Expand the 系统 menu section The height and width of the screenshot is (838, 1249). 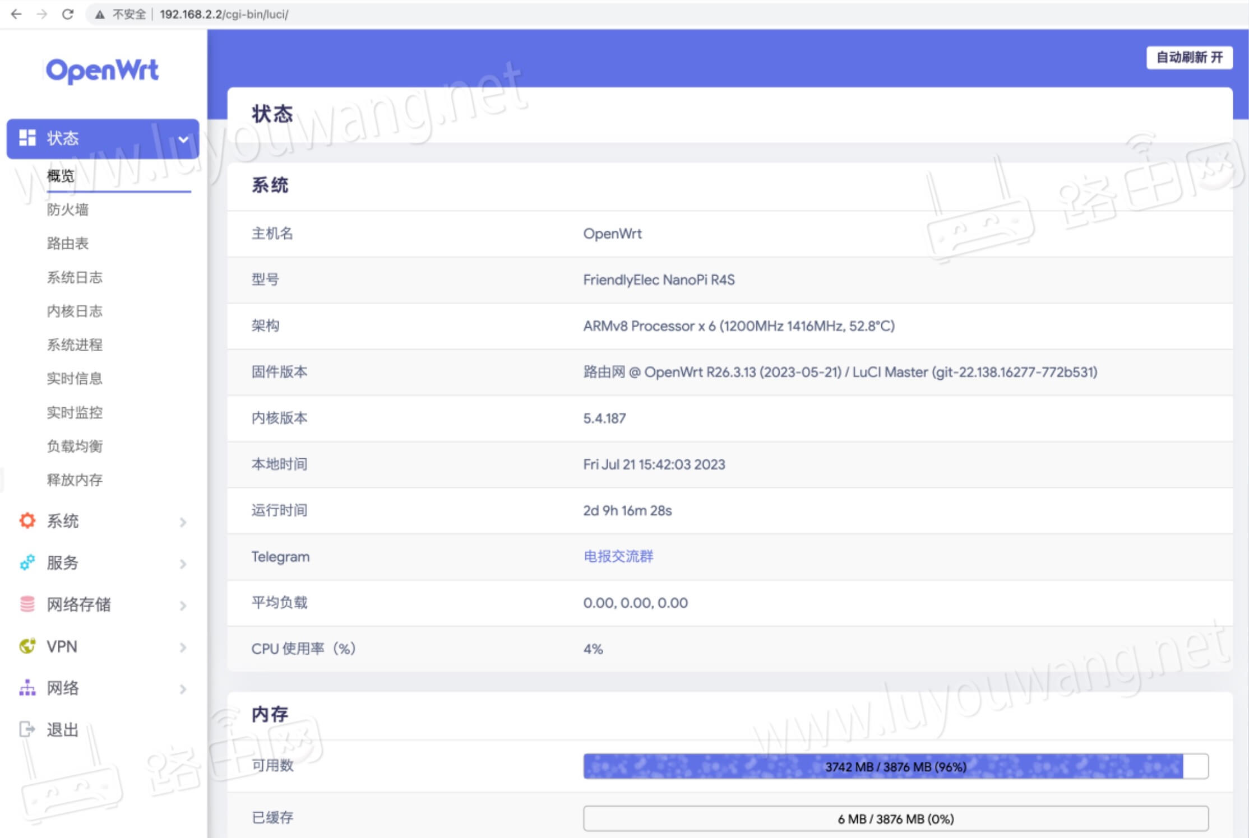click(183, 522)
